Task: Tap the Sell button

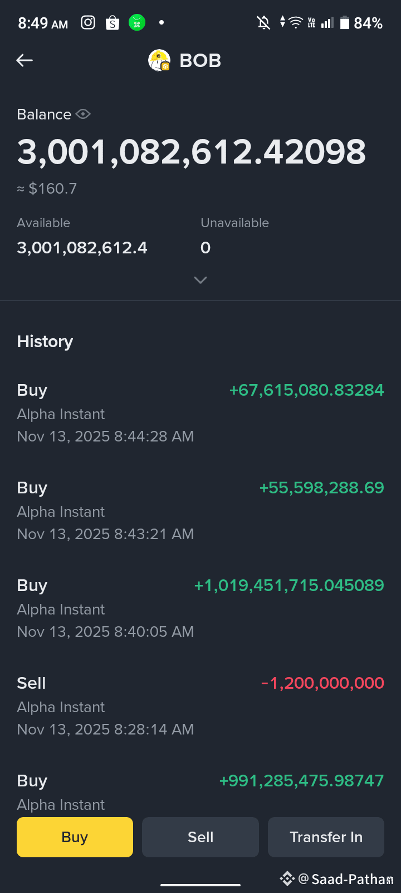Action: pyautogui.click(x=200, y=837)
